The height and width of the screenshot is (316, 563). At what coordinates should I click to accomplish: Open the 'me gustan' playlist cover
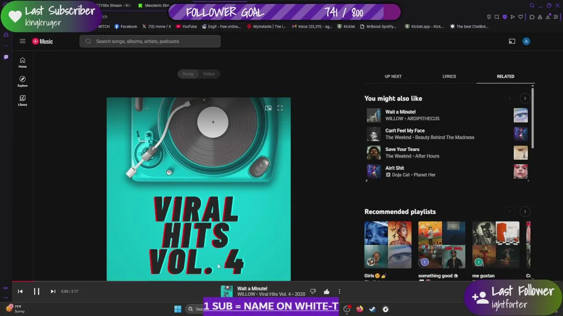496,245
